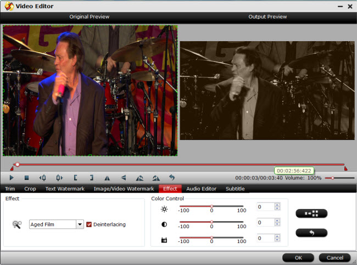Open the Aged Film effect dropdown
Image resolution: width=357 pixels, height=265 pixels.
point(80,224)
